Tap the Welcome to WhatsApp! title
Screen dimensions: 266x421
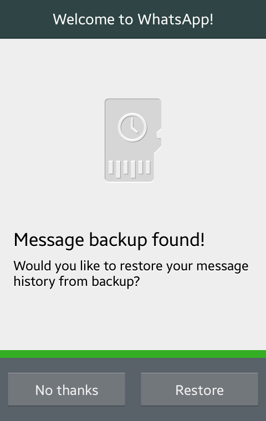[x=133, y=19]
